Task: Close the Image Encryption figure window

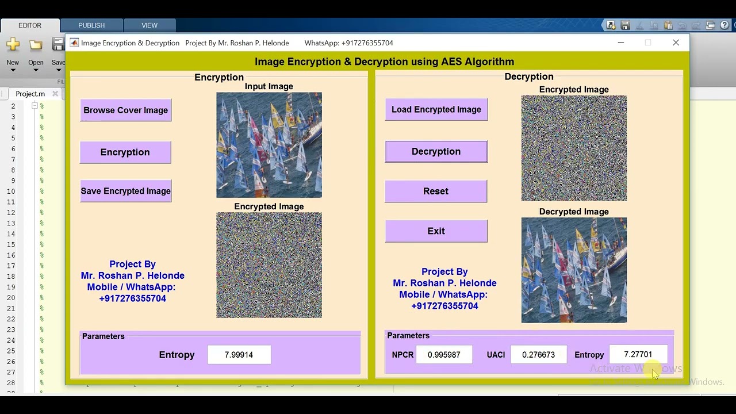Action: 676,43
